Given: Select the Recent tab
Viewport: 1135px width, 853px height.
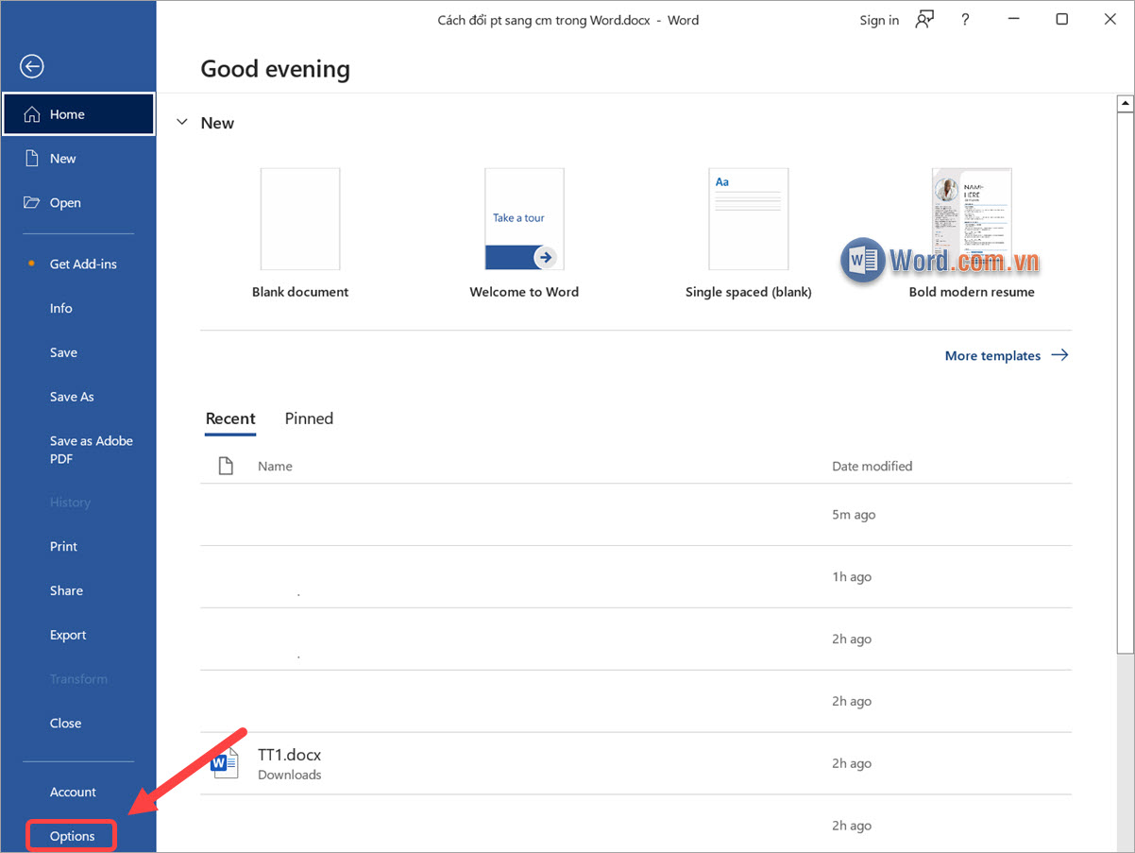Looking at the screenshot, I should pyautogui.click(x=230, y=418).
